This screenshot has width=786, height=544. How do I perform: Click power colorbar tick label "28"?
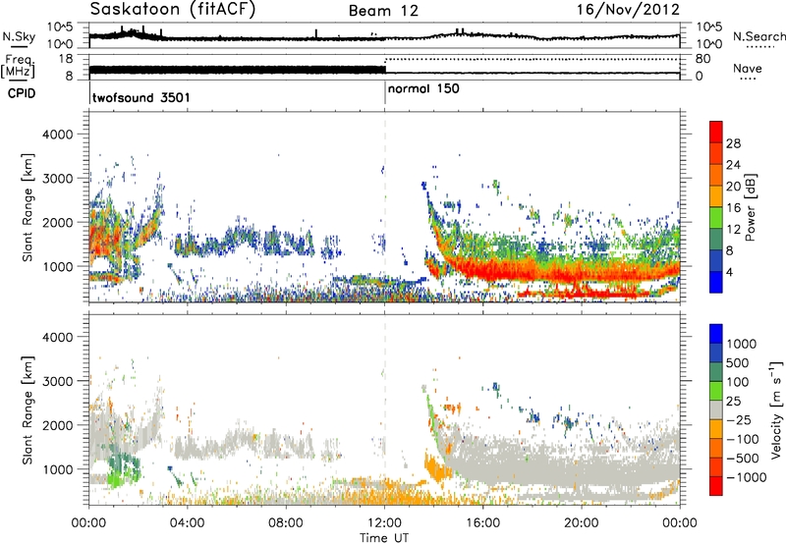(733, 143)
